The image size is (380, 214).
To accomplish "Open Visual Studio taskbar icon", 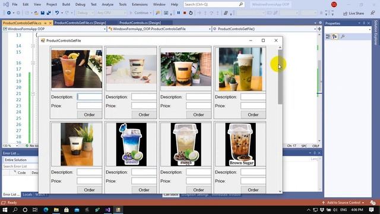I will tap(108, 210).
